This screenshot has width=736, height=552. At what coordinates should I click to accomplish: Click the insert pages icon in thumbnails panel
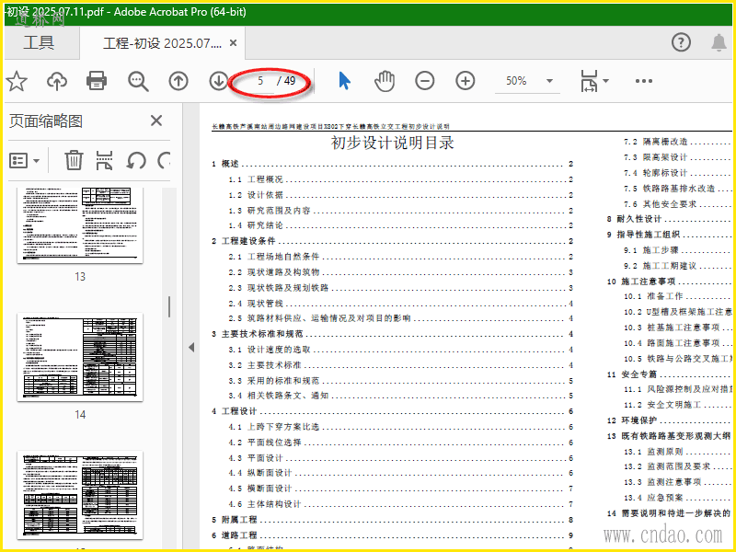(x=104, y=160)
